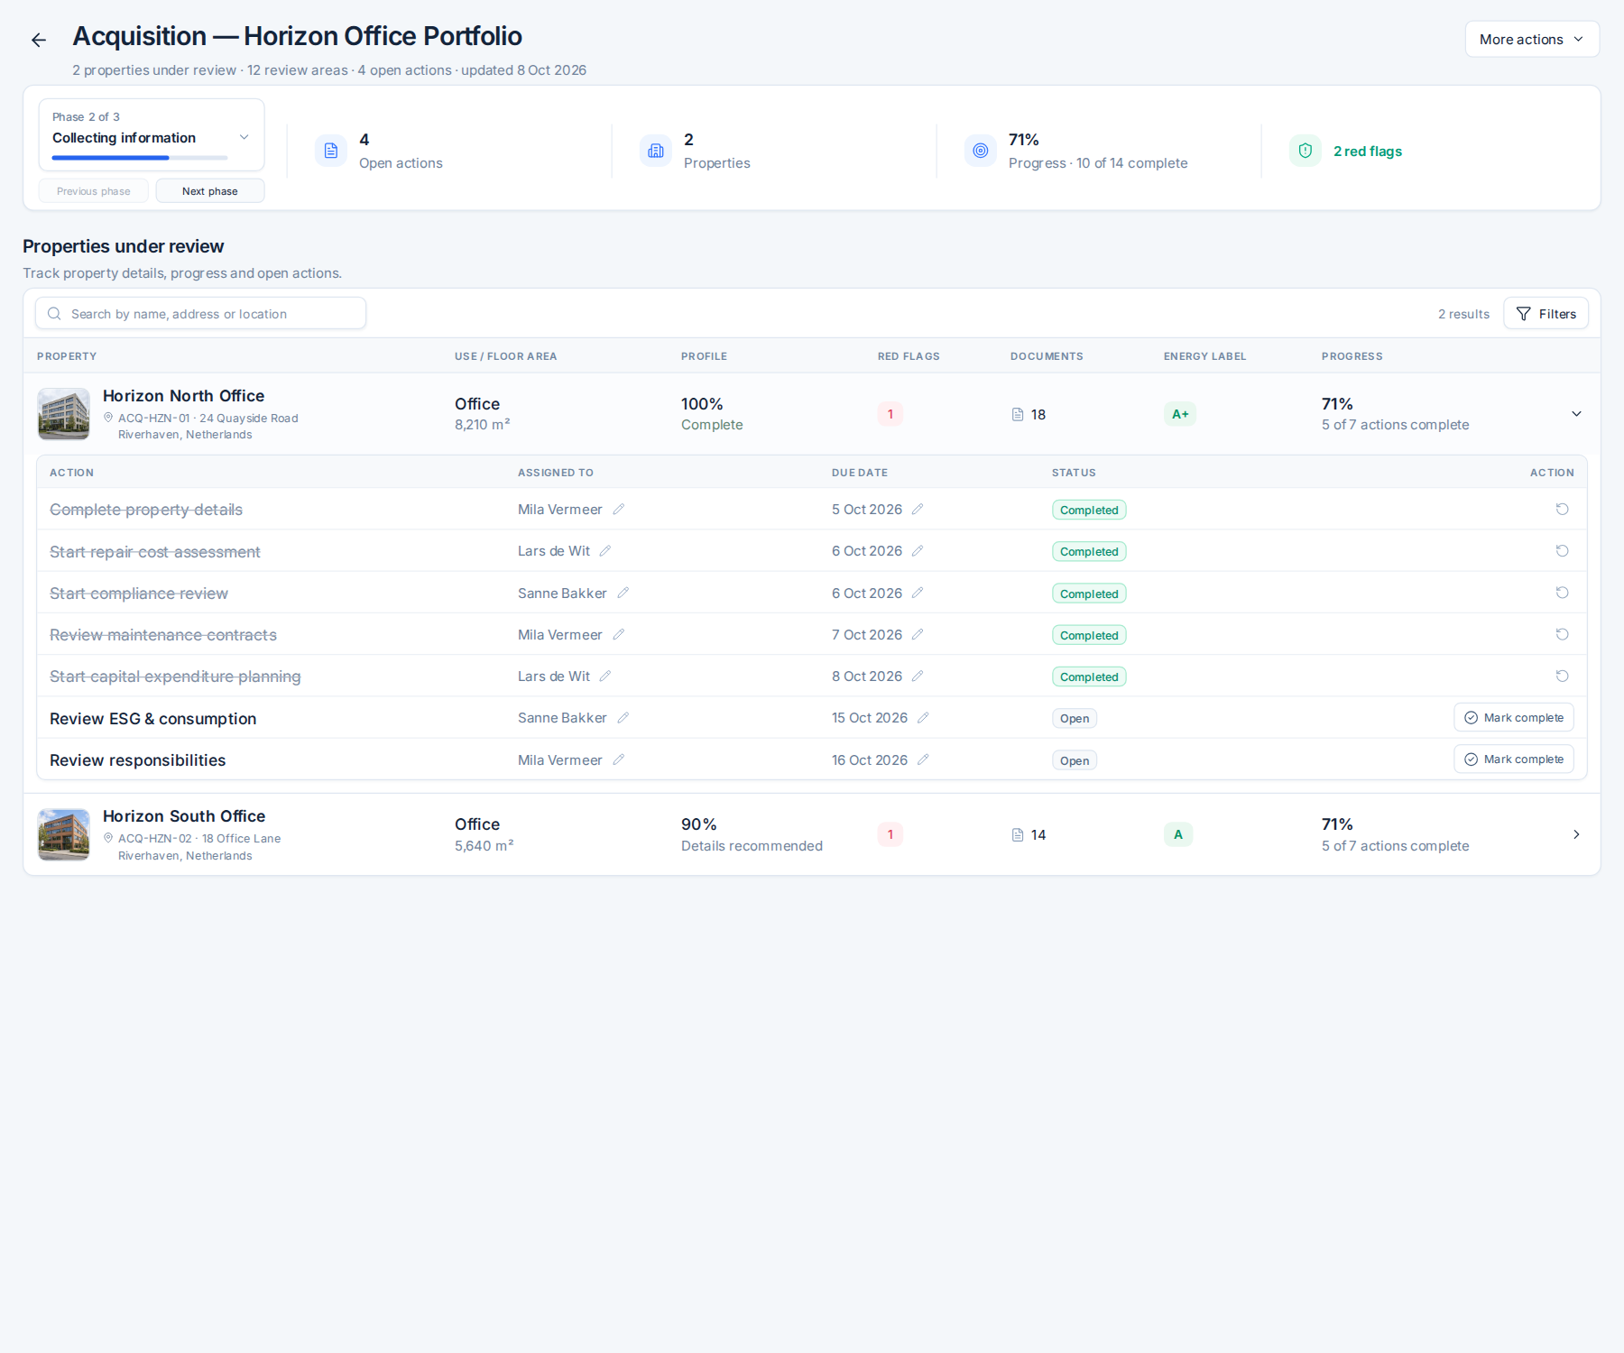
Task: Edit the 16 Oct 2026 due date
Action: pyautogui.click(x=923, y=759)
